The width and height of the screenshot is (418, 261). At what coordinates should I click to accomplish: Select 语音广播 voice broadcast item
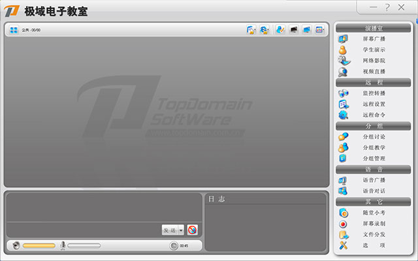(374, 180)
